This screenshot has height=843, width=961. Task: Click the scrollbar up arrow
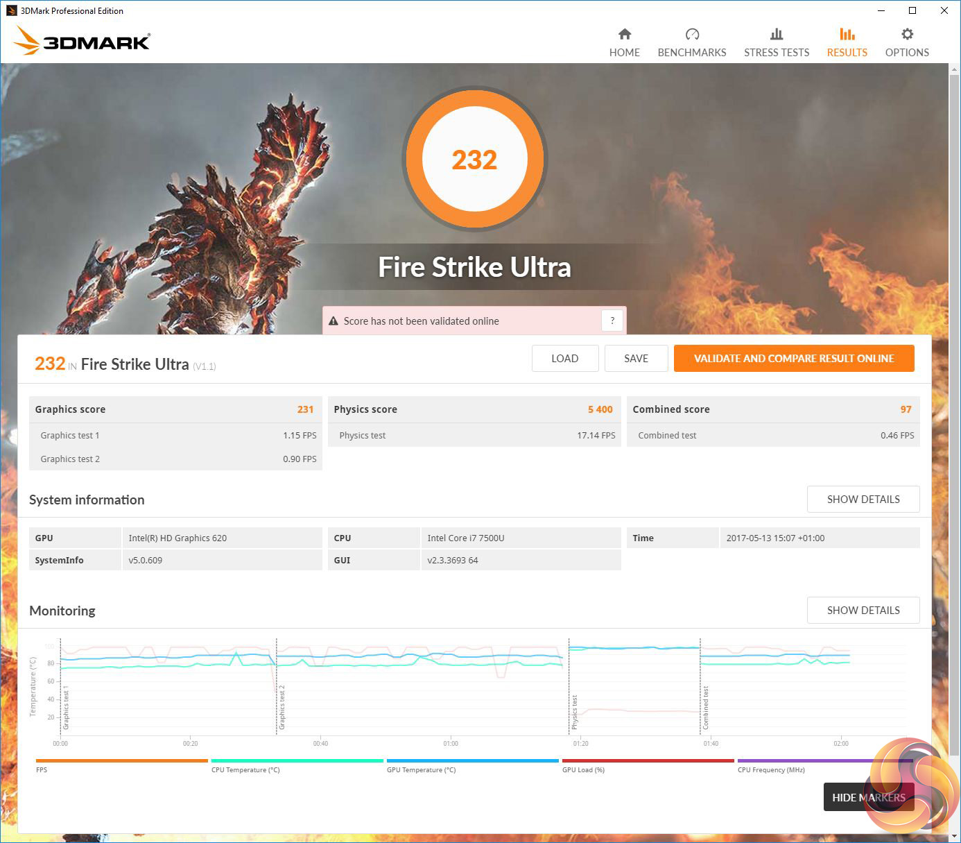pyautogui.click(x=955, y=69)
